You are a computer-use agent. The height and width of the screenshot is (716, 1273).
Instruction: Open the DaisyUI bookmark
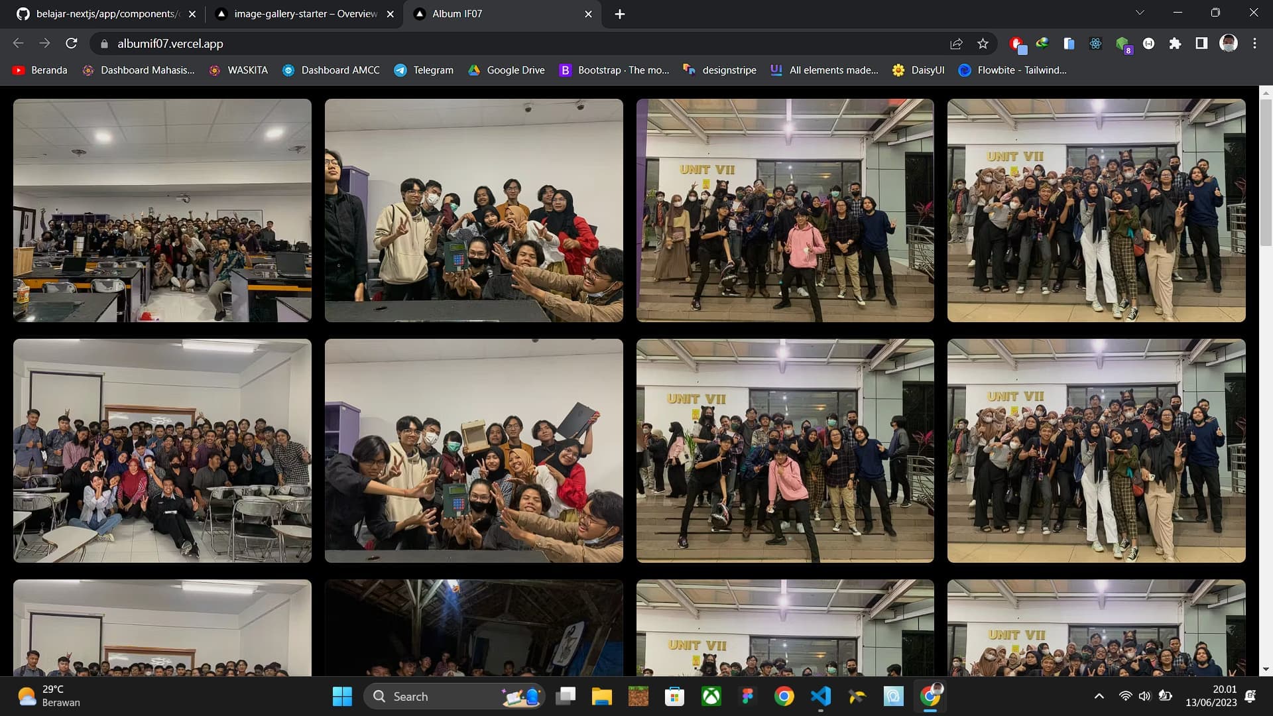pos(918,70)
